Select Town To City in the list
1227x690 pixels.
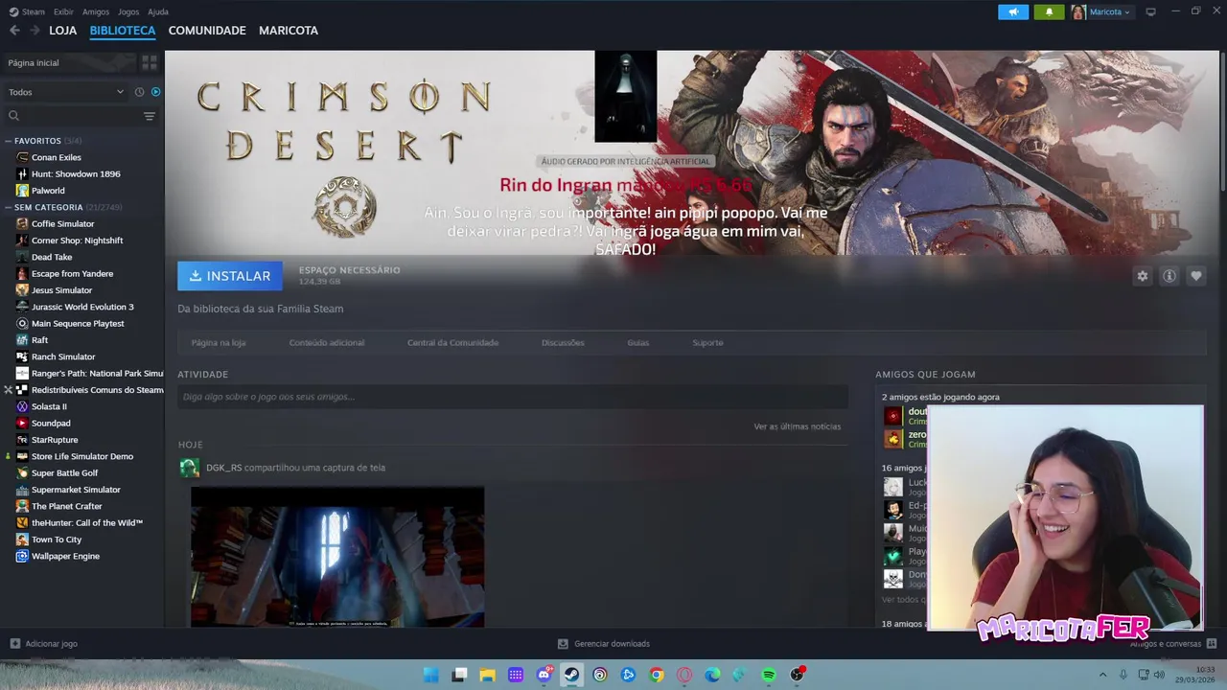[57, 540]
